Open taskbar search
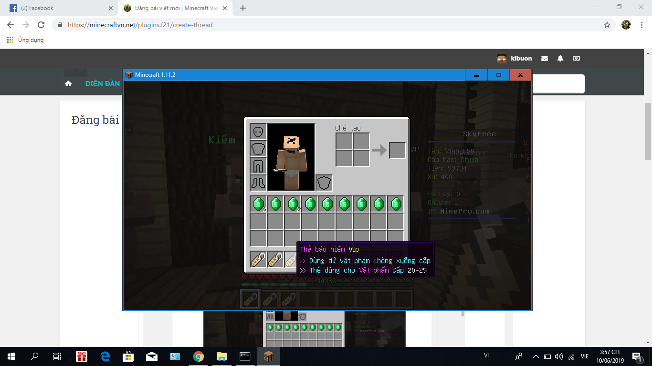This screenshot has width=652, height=366. click(x=34, y=356)
